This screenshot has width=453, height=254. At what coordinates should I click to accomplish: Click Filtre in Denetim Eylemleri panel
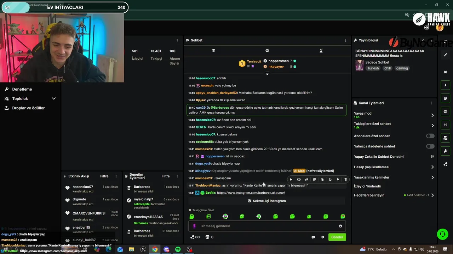[x=166, y=176]
